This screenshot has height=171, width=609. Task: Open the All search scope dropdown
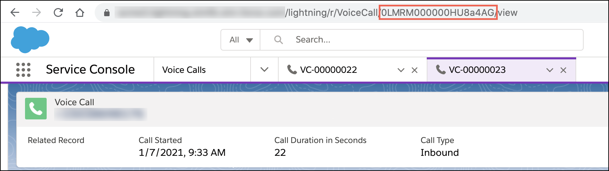point(240,40)
